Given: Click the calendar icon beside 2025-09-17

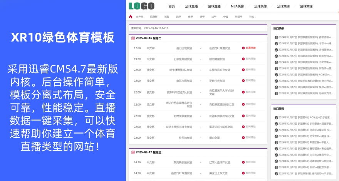Looking at the screenshot, I should click(x=133, y=153).
